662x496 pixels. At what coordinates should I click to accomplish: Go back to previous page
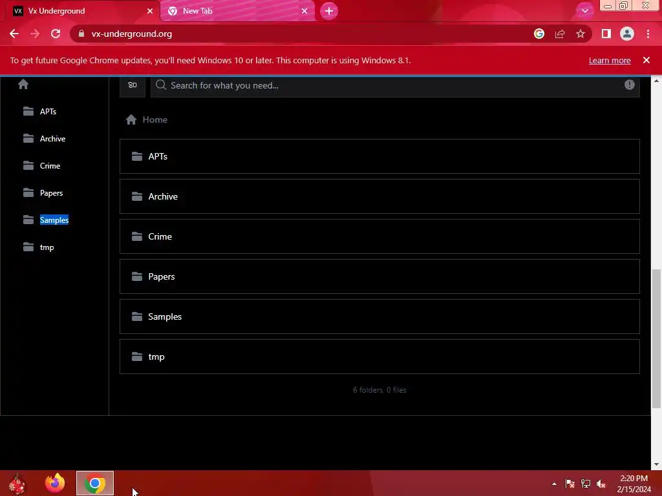pyautogui.click(x=14, y=34)
